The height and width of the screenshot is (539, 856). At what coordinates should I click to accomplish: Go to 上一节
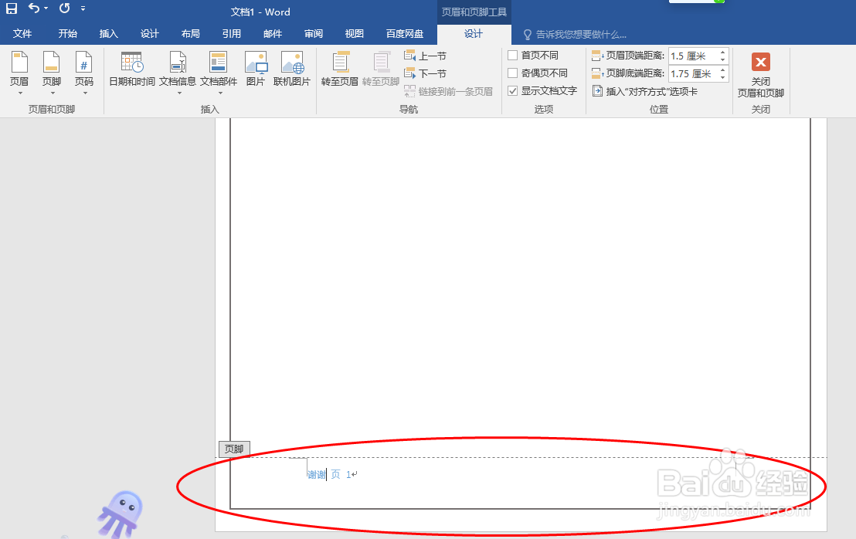425,56
